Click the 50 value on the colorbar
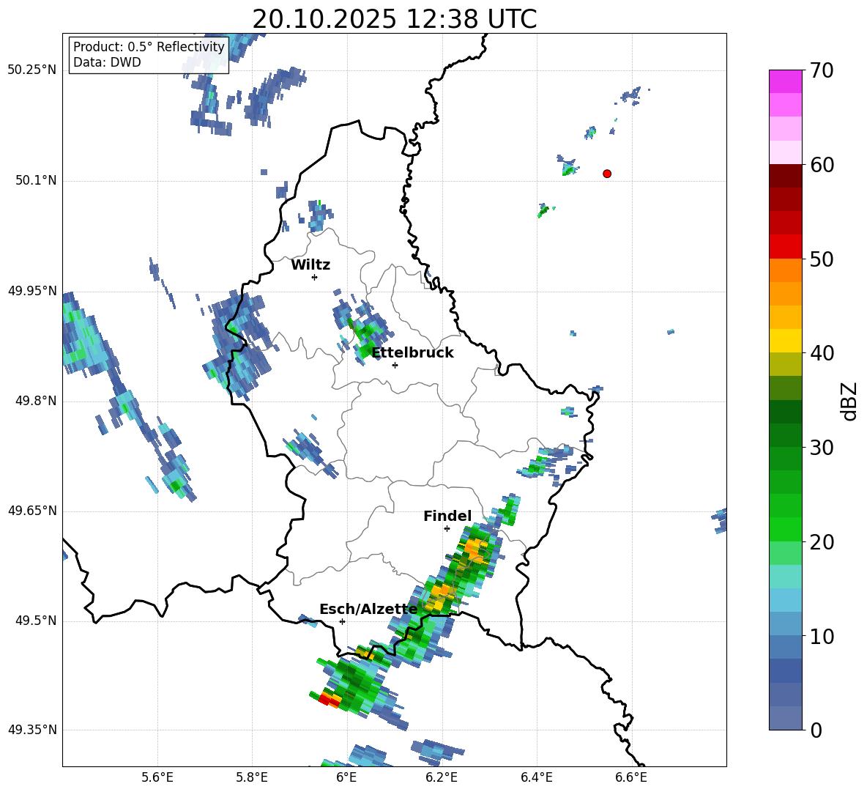This screenshot has width=867, height=792. point(822,259)
